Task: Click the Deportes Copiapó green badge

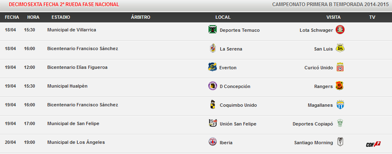Action: pos(340,123)
